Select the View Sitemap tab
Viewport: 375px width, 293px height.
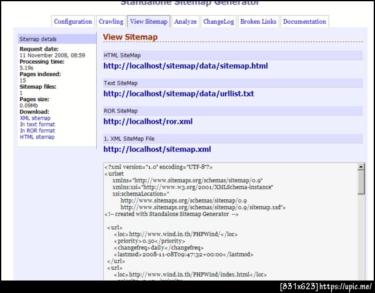tap(149, 21)
